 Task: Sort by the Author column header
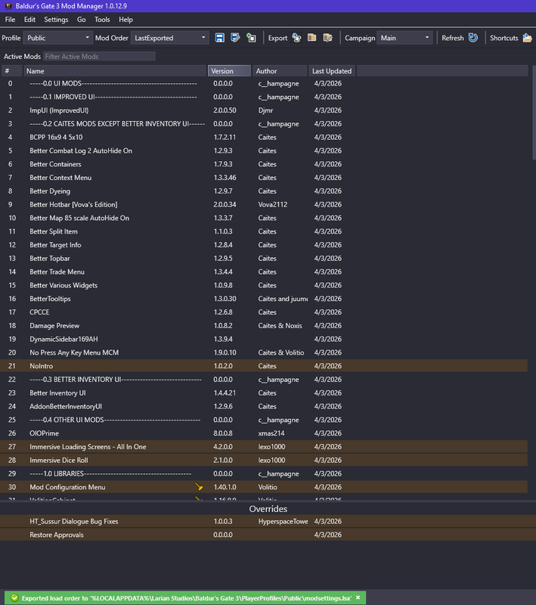(280, 71)
